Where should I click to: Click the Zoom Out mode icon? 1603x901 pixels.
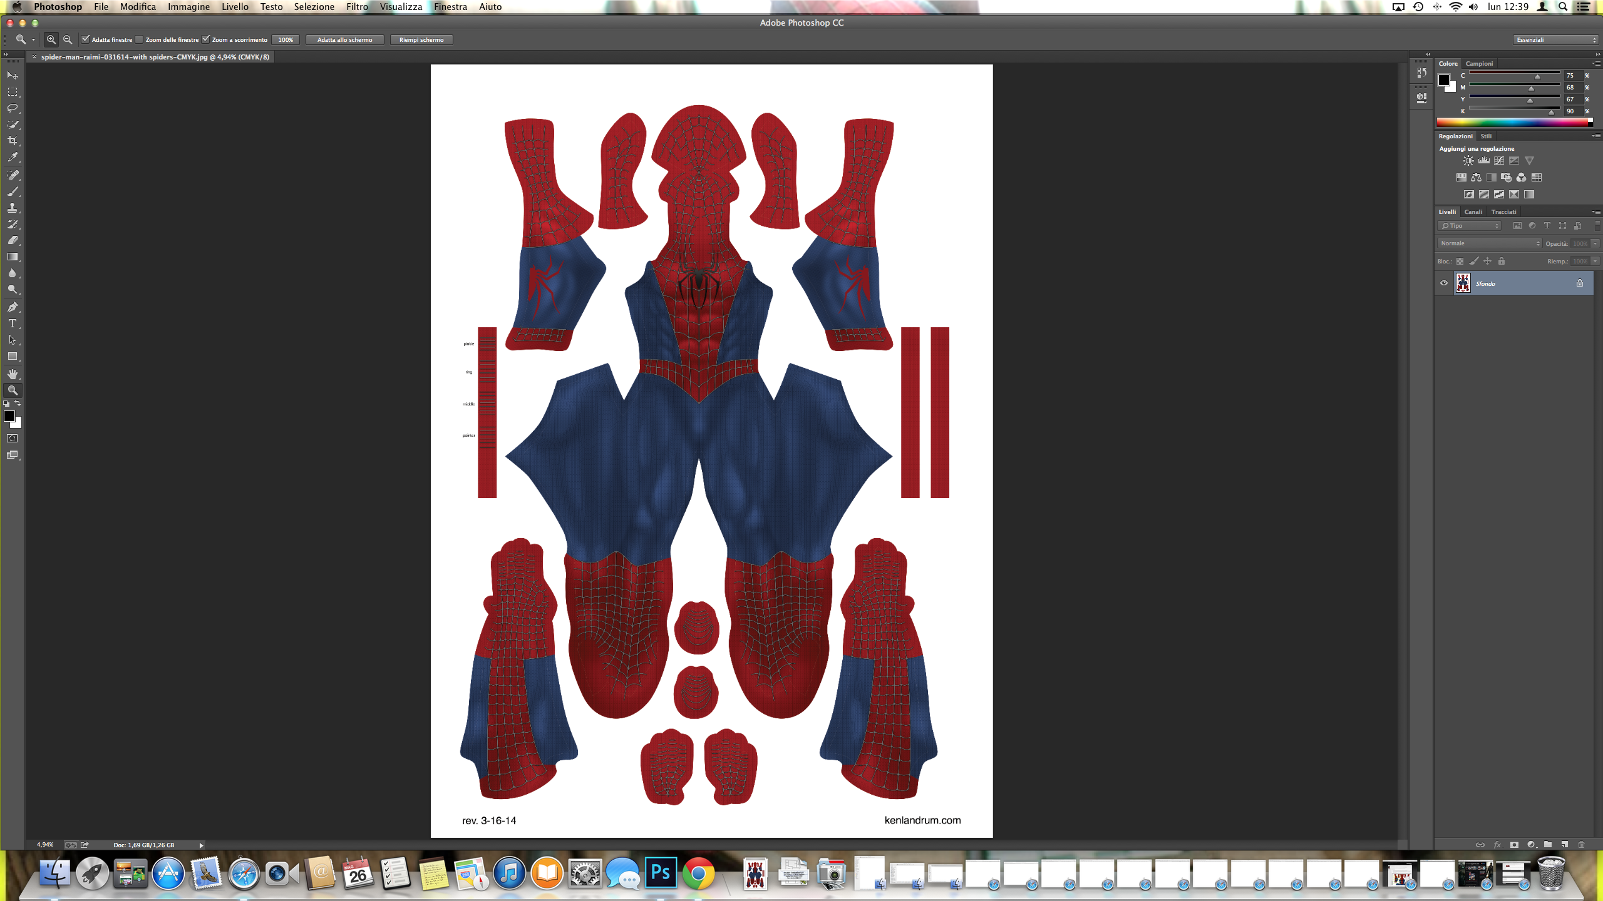tap(68, 39)
